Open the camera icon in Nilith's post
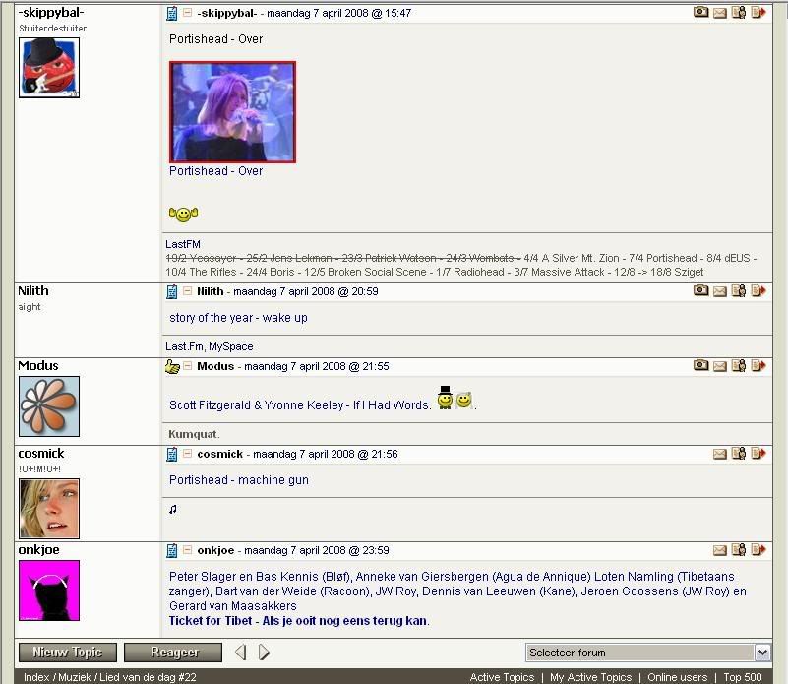 click(700, 290)
